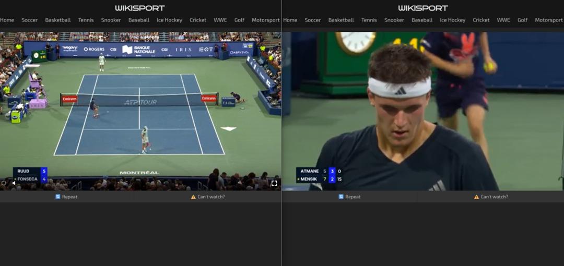Go to Baseball in right pane
Image resolution: width=564 pixels, height=266 pixels.
tap(422, 20)
